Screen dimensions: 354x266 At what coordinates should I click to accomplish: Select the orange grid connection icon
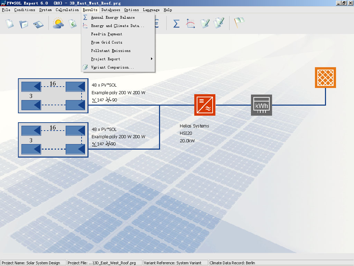click(325, 78)
